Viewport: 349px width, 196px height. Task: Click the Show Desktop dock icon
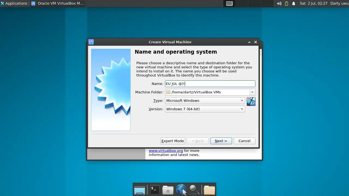coord(140,190)
